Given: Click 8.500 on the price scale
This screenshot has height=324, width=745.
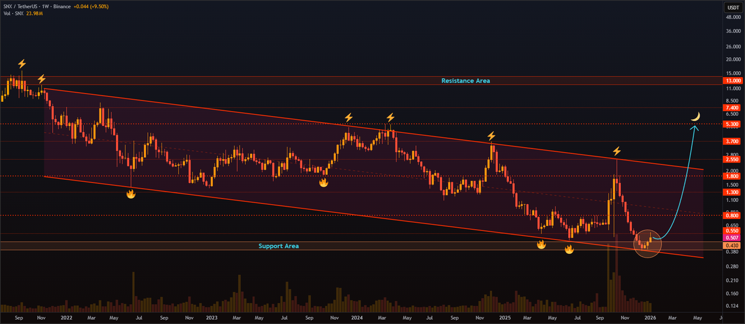Looking at the screenshot, I should click(733, 101).
